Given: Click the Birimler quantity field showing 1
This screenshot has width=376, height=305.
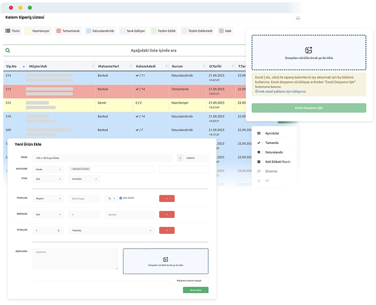Looking at the screenshot, I should point(84,214).
